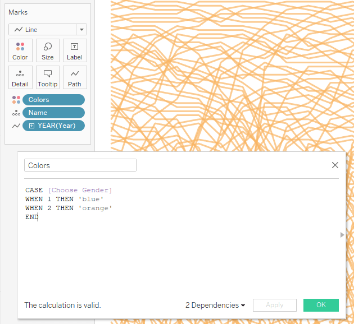Close the calculation editor dialog
The width and height of the screenshot is (354, 324).
click(335, 165)
